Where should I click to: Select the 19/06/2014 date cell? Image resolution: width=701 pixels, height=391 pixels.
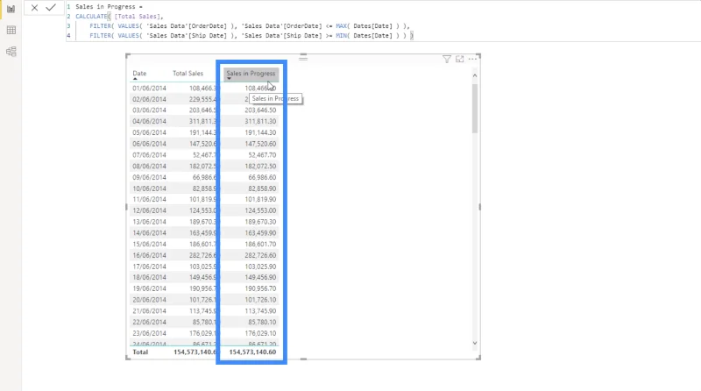click(x=149, y=288)
